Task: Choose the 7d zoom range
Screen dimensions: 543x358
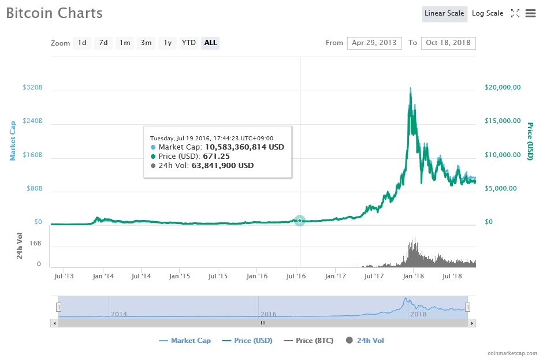Action: tap(103, 43)
